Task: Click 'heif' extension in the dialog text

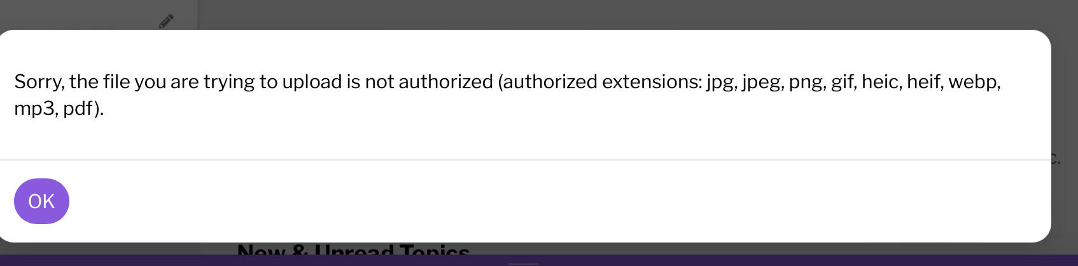Action: (923, 82)
